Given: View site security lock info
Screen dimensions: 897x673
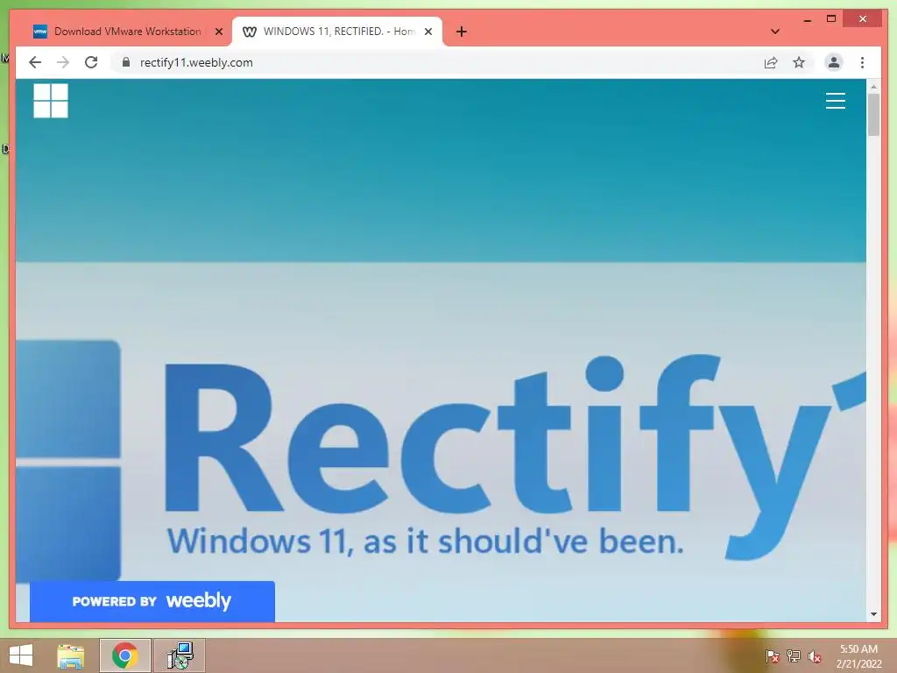Looking at the screenshot, I should [x=126, y=62].
